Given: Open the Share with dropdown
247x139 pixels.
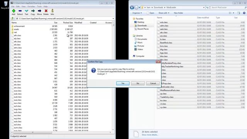Looking at the screenshot, I should click(x=164, y=13).
